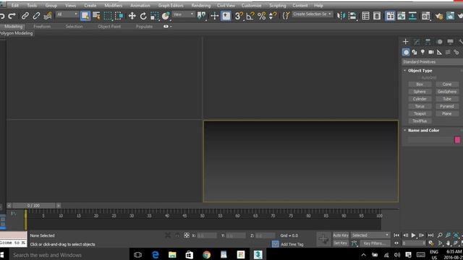Click the Cylinder primitive button
Viewport: 463px width, 260px height.
coord(420,99)
